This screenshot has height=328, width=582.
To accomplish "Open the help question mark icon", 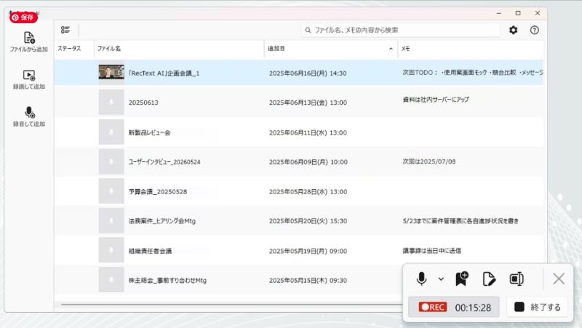I will 535,30.
